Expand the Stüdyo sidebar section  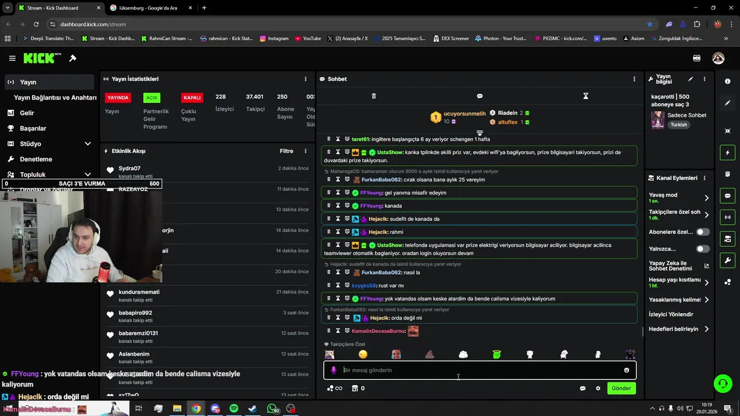click(88, 144)
